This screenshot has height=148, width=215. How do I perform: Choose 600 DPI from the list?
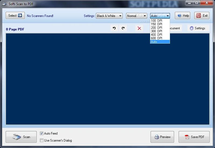tap(160, 38)
